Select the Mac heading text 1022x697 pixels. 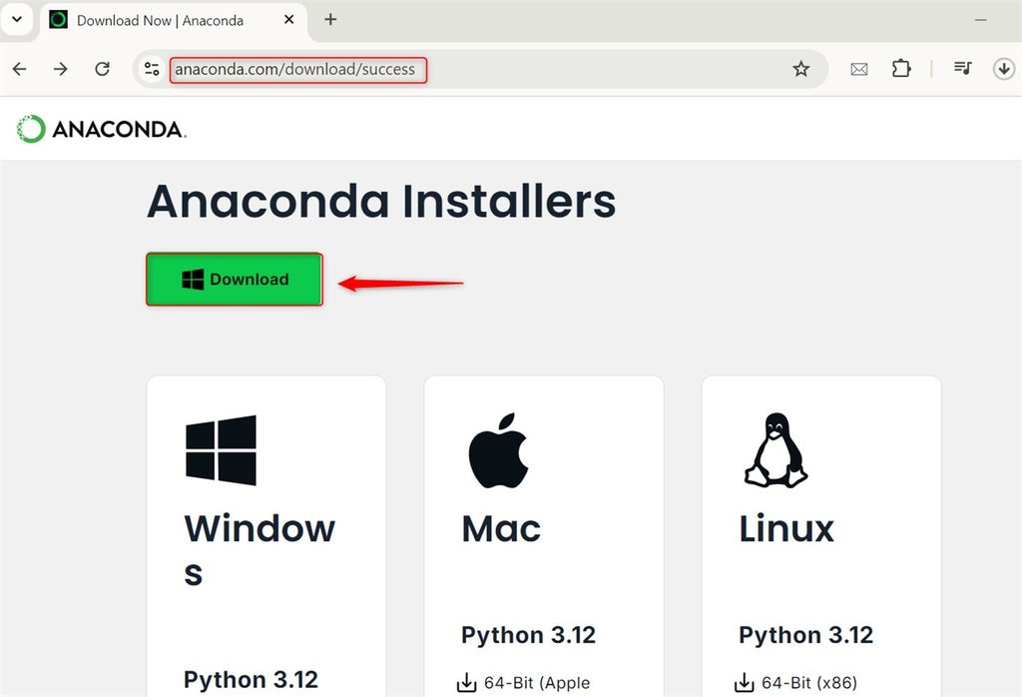pyautogui.click(x=501, y=529)
